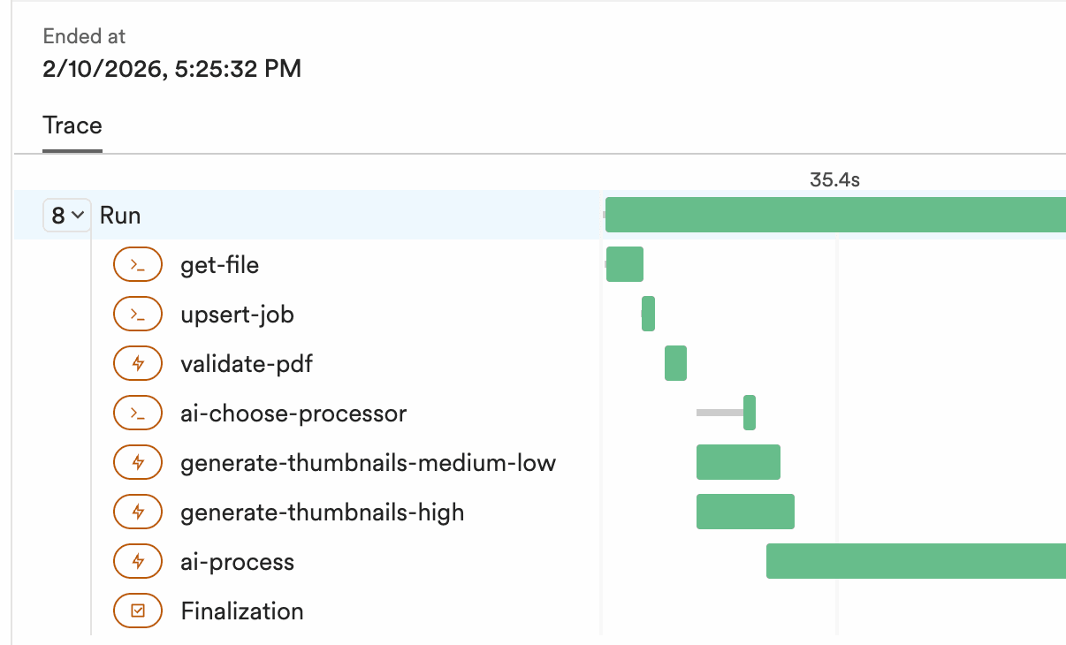Select the generate-thumbnails-medium-low lightning icon

tap(138, 462)
